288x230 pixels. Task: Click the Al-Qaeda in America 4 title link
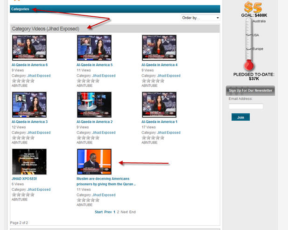160,65
